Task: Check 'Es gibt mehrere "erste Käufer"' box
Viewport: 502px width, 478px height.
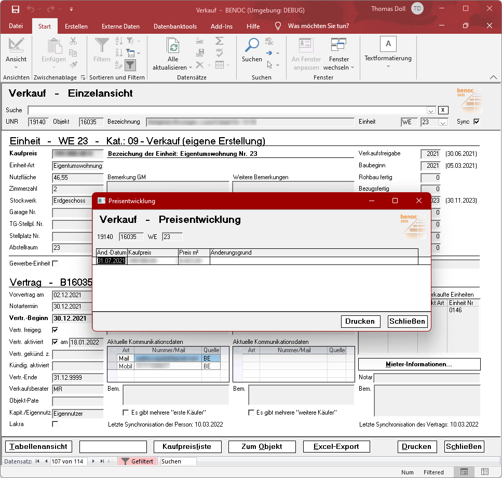Action: tap(126, 413)
